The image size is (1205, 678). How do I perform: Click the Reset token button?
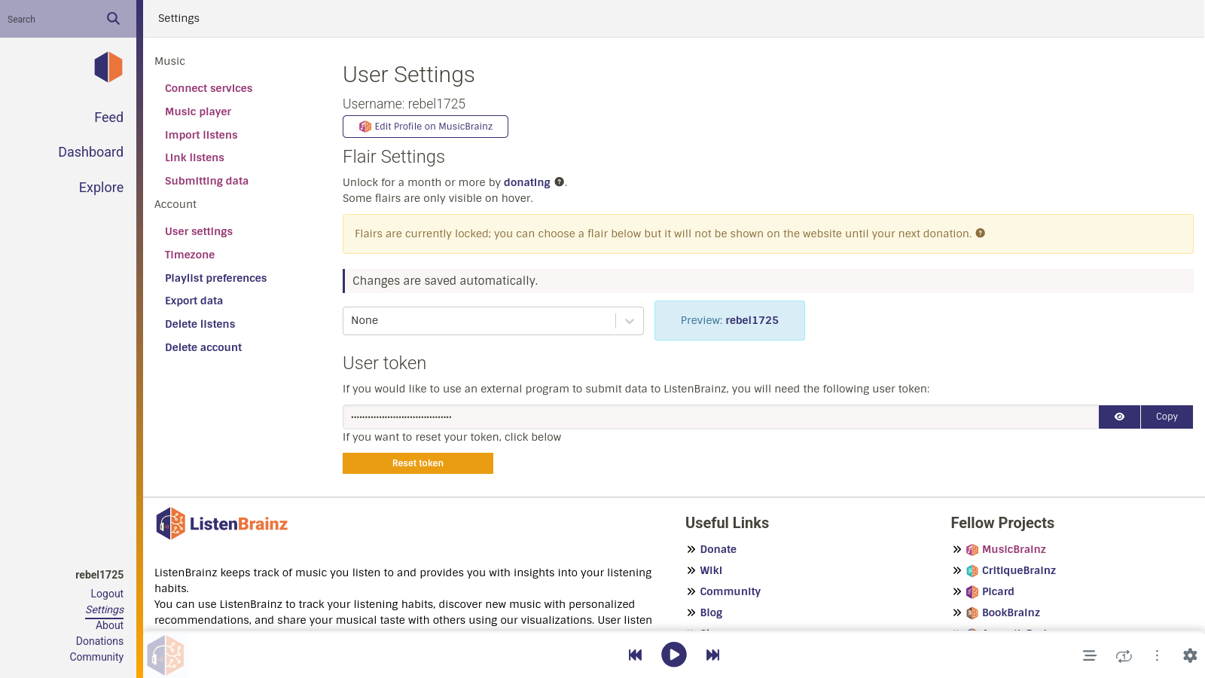(x=418, y=463)
